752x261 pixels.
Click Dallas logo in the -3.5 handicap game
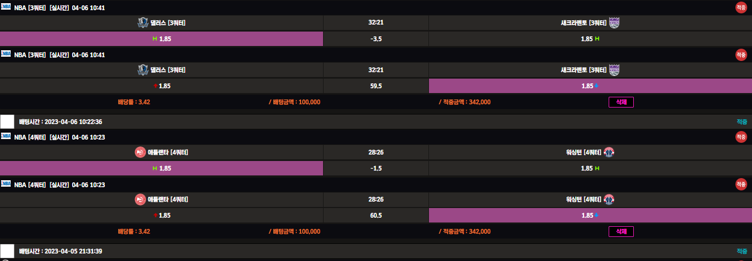[143, 22]
